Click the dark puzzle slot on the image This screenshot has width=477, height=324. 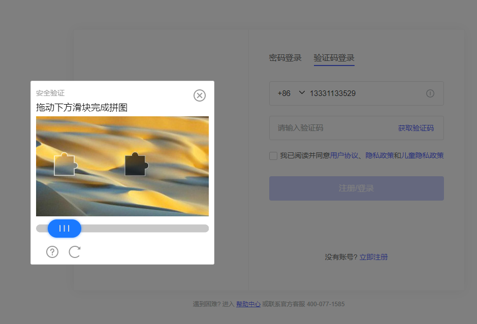tap(136, 165)
